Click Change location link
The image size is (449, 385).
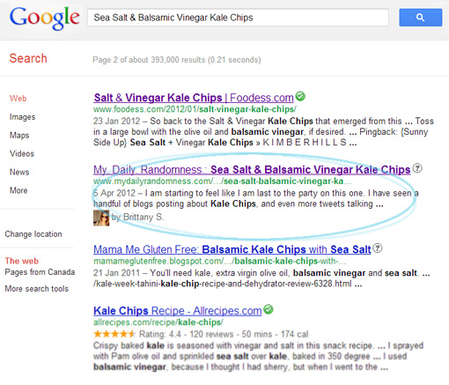[x=33, y=234]
